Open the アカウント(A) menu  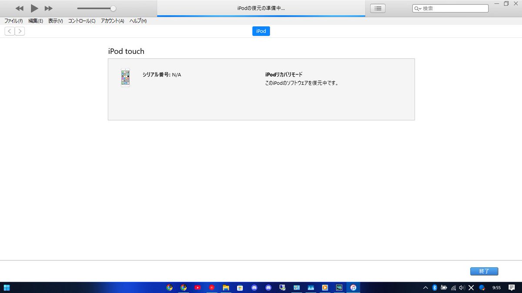click(x=112, y=21)
